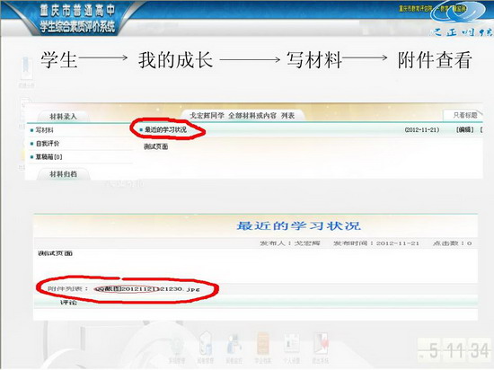Click the [编辑] edit link

point(465,129)
